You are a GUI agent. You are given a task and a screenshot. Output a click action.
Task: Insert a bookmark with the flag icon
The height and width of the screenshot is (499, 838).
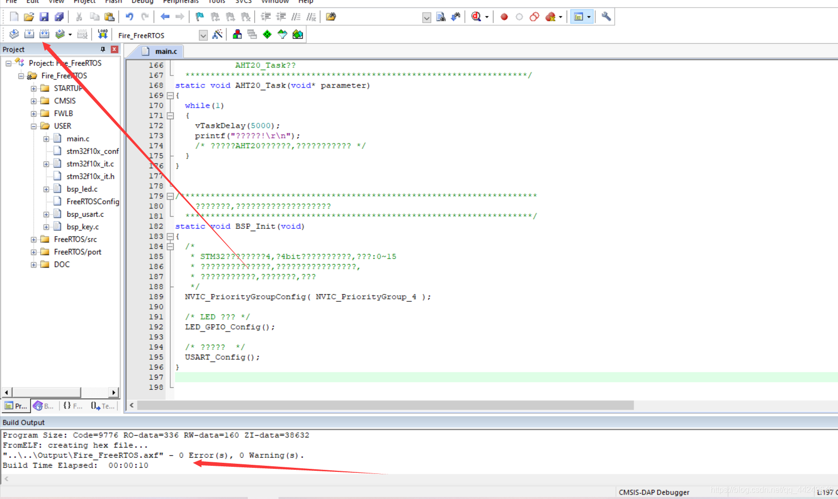[200, 17]
